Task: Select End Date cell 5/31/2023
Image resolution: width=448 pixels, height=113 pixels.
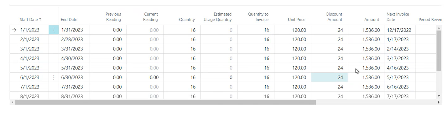Action: 74,68
